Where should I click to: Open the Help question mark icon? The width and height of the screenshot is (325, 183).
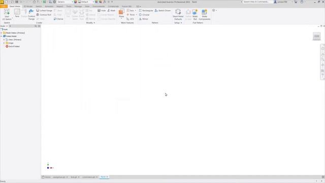point(302,2)
